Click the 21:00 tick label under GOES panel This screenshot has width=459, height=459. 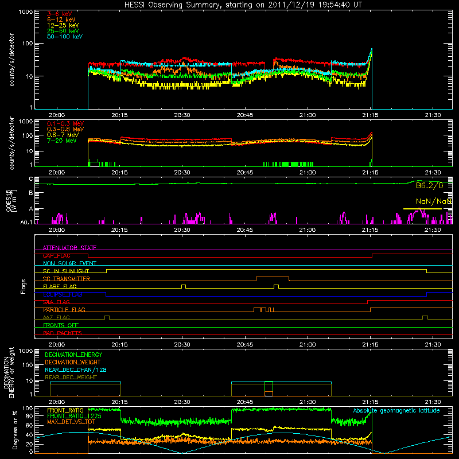click(x=308, y=230)
